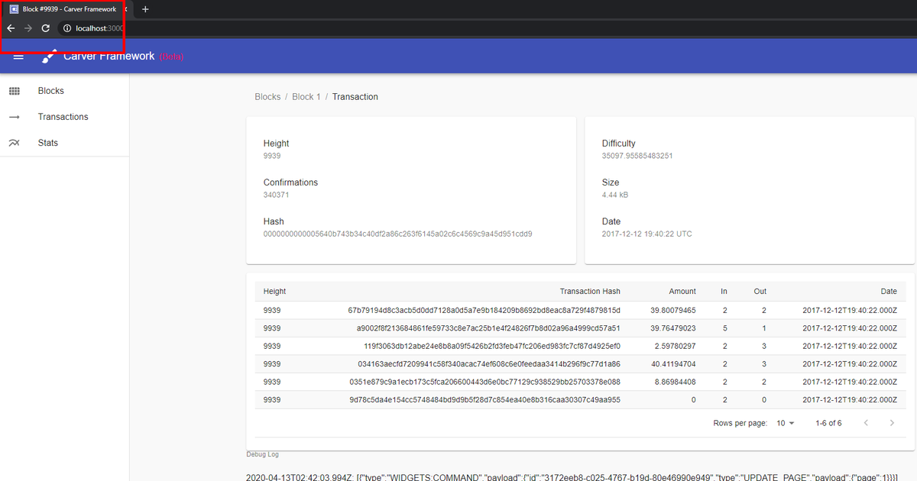Open the Block 1 breadcrumb link
The width and height of the screenshot is (917, 481).
306,96
